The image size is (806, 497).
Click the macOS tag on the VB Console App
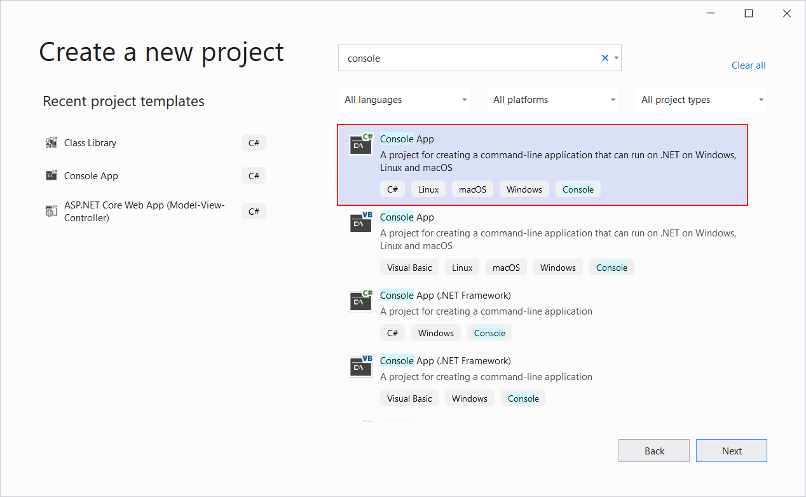[506, 267]
